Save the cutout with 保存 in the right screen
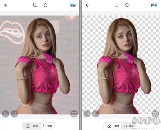161x130 pixels. pyautogui.click(x=154, y=5)
